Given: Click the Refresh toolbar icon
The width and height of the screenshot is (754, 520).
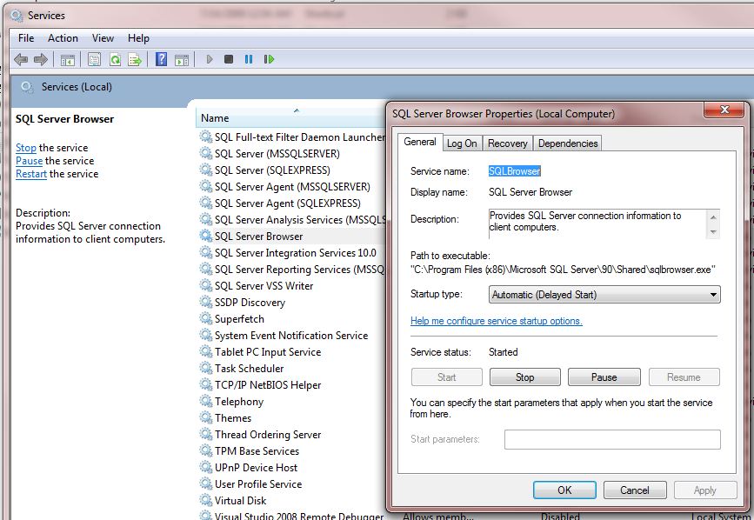Looking at the screenshot, I should [115, 60].
